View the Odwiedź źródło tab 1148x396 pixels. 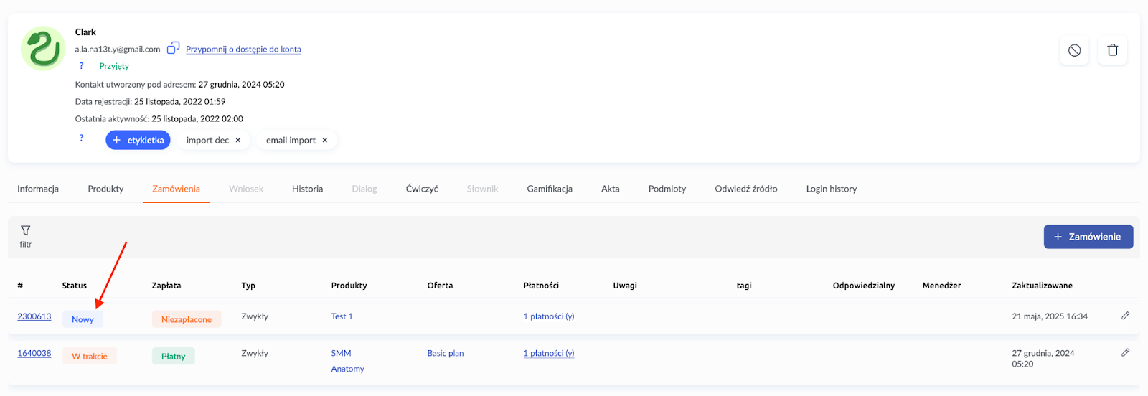pos(746,189)
